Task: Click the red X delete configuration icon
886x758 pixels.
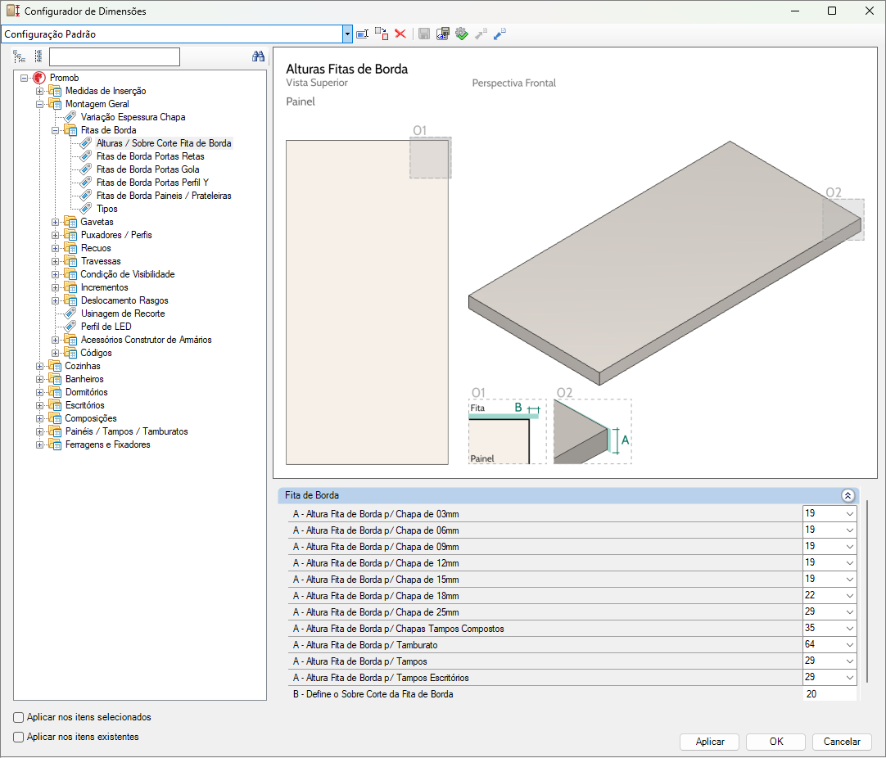Action: 400,34
